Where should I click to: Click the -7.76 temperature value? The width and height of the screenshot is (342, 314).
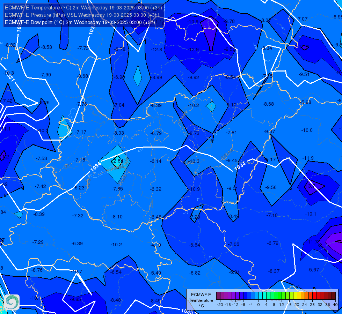point(81,104)
